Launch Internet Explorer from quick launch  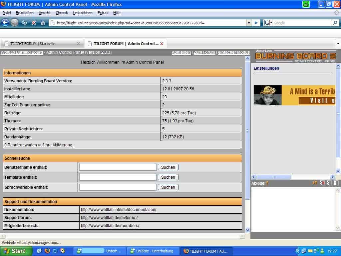55,251
